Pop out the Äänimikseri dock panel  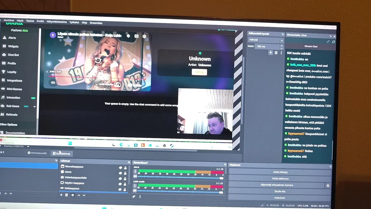(225, 165)
